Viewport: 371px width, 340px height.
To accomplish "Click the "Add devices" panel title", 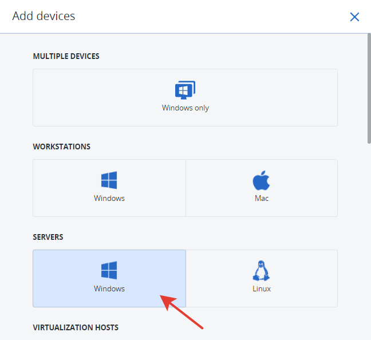I will 44,16.
